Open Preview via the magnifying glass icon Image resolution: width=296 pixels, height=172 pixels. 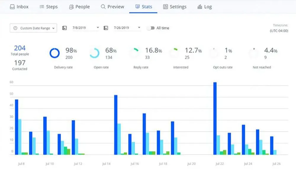click(103, 6)
